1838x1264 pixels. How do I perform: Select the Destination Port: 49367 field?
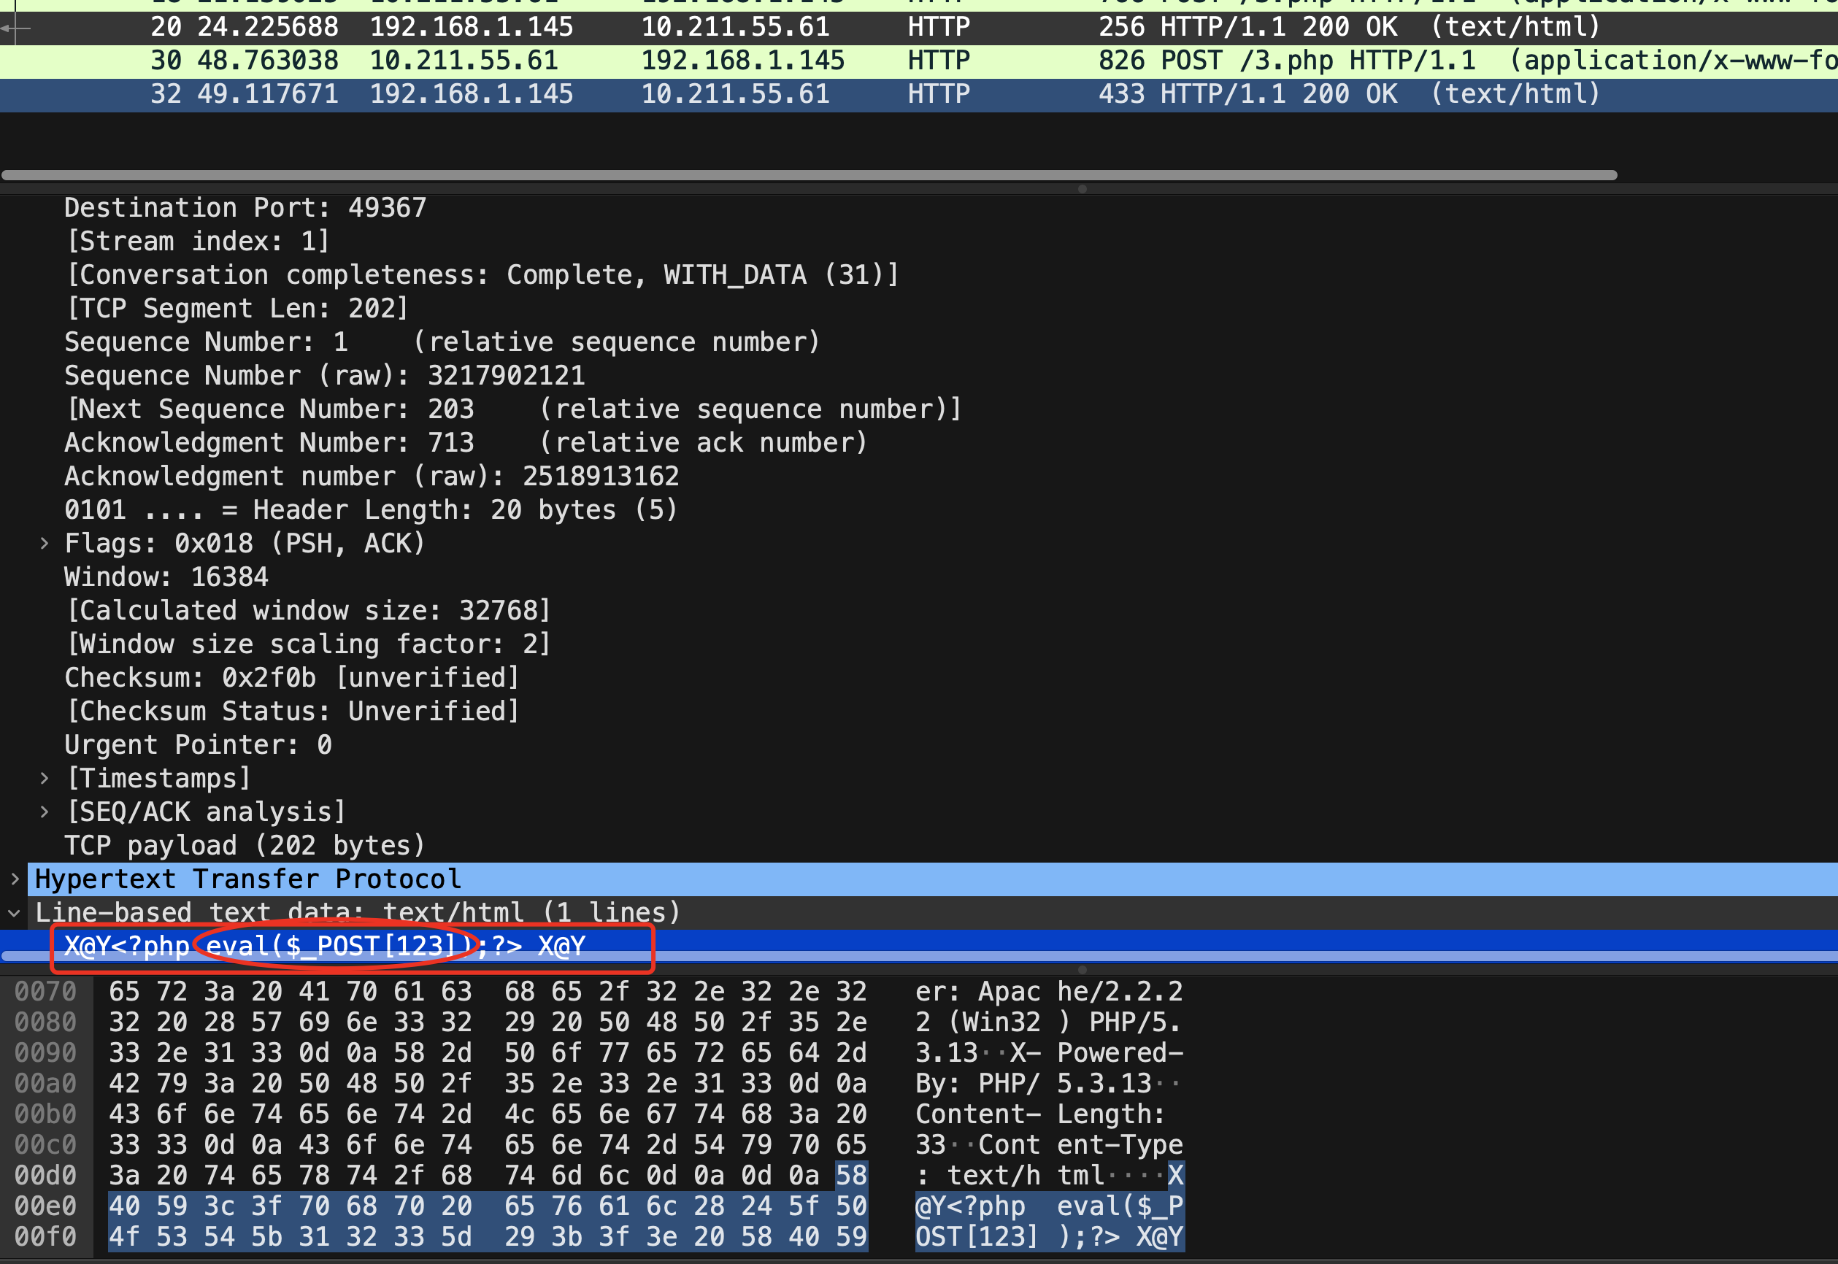click(x=245, y=207)
